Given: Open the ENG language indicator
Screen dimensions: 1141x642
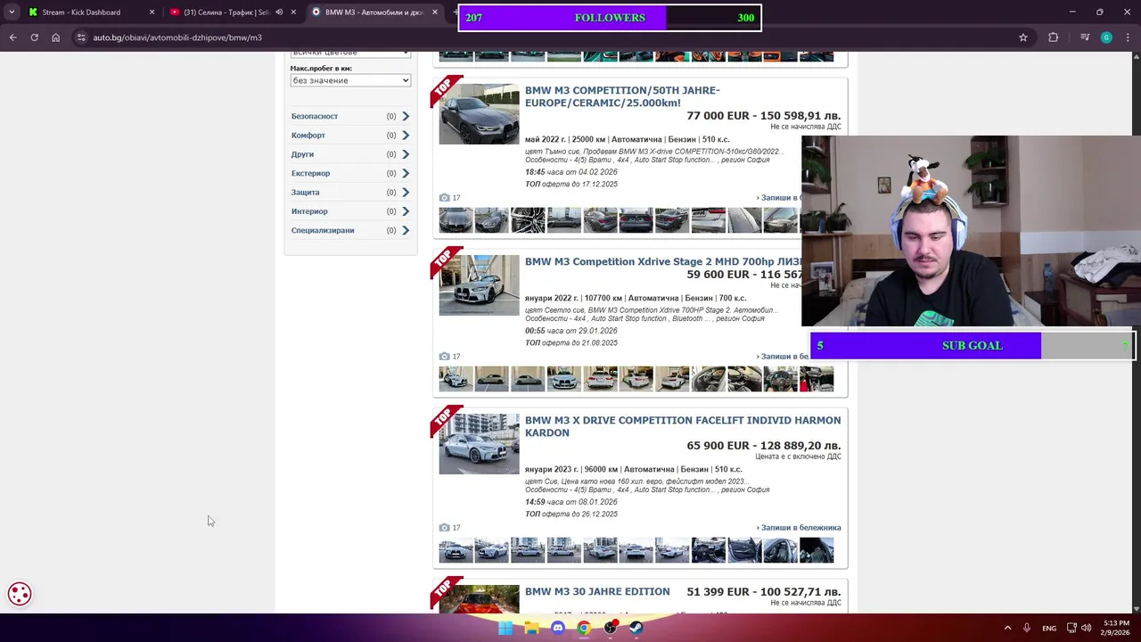Looking at the screenshot, I should tap(1049, 628).
